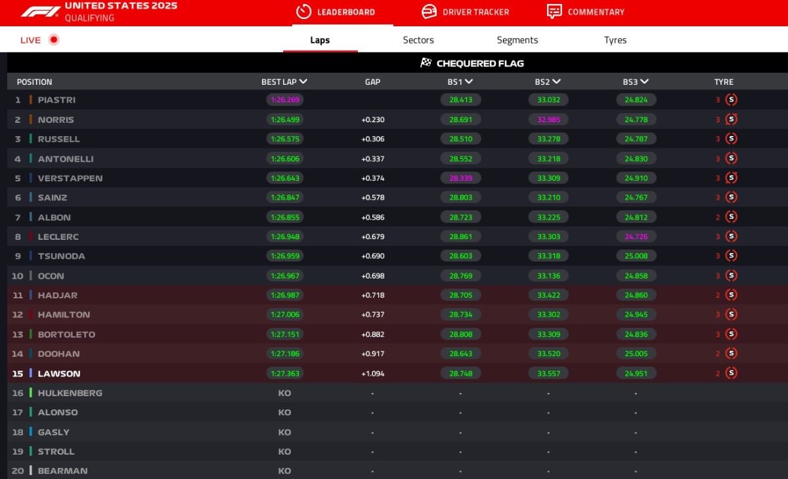Open the BS3 column dropdown
This screenshot has height=479, width=788.
pyautogui.click(x=644, y=81)
